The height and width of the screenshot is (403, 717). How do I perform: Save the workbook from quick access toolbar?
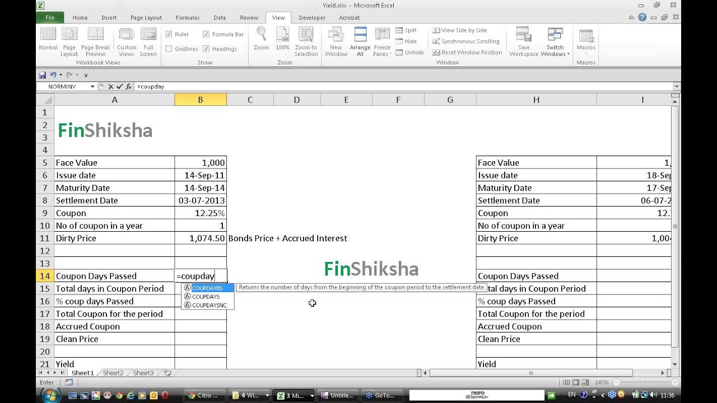[43, 75]
